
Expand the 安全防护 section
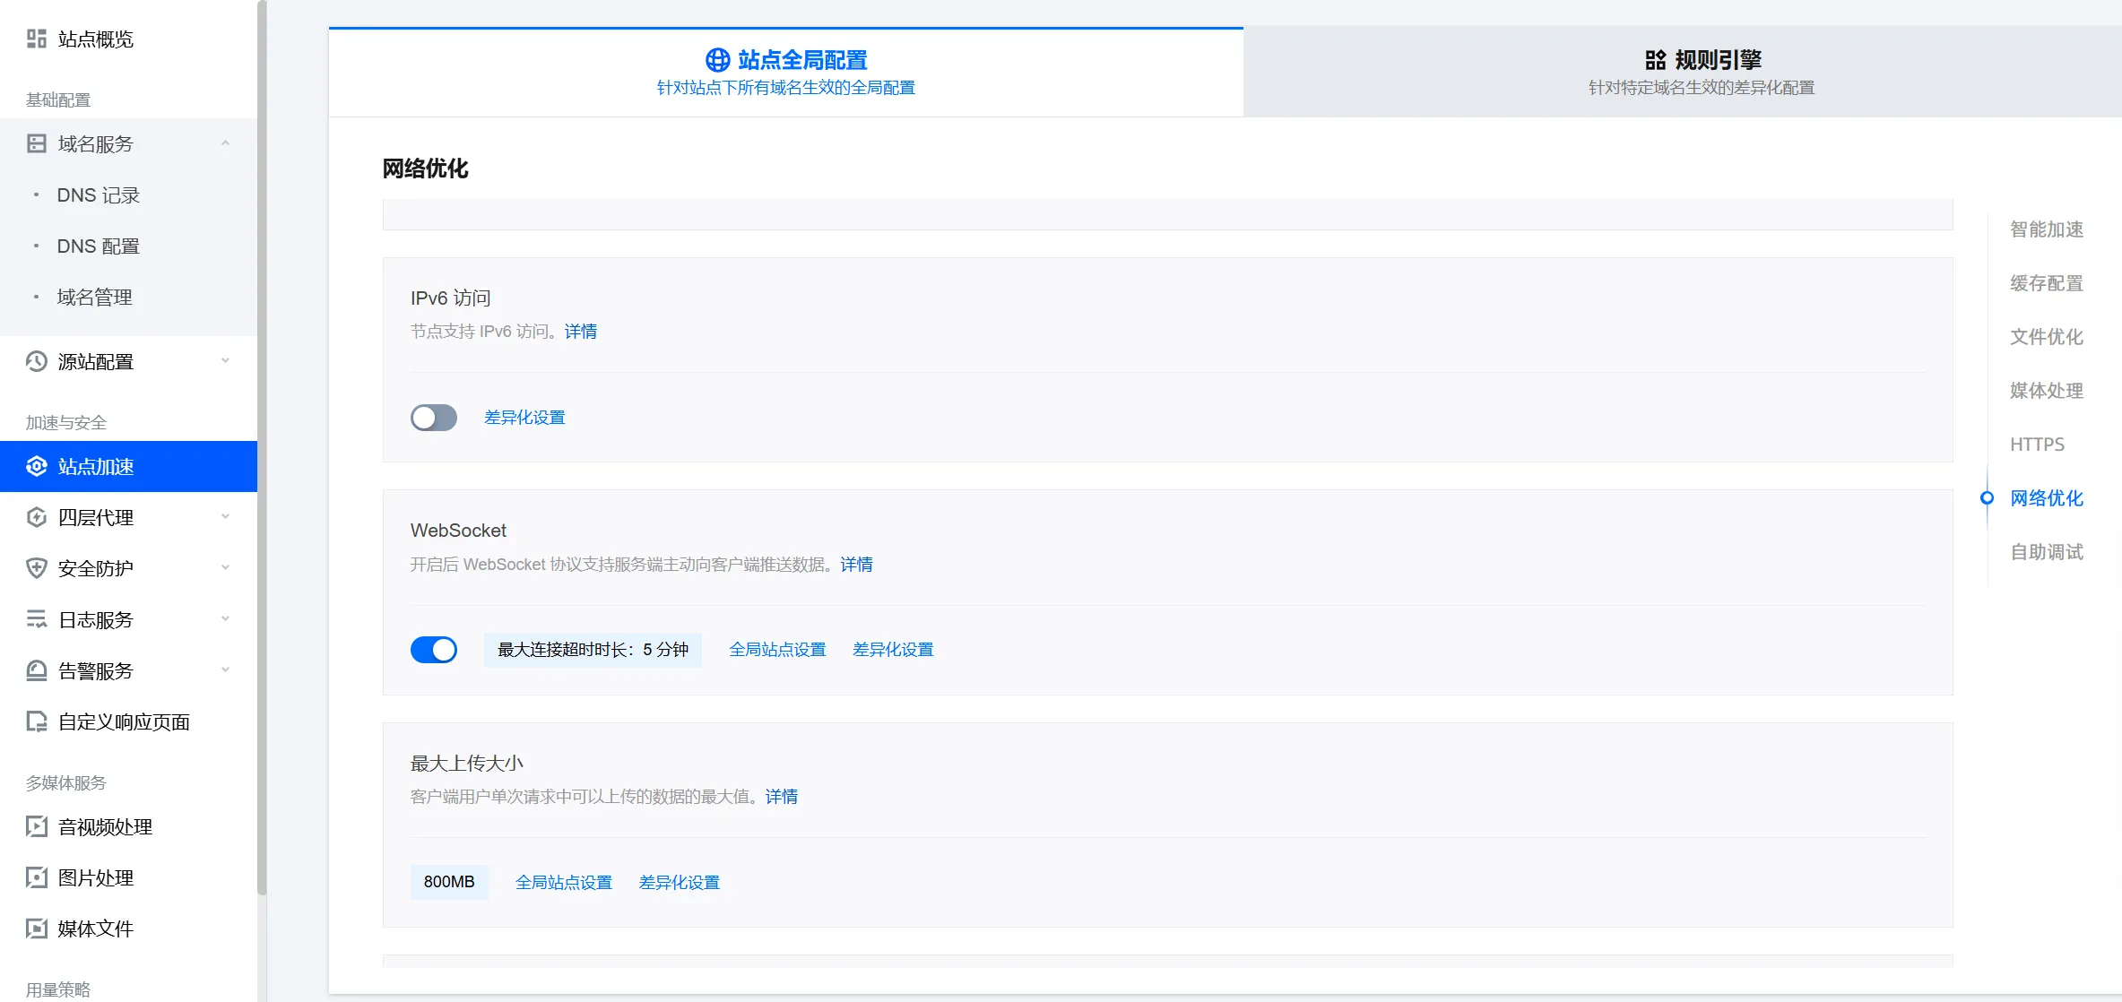click(x=226, y=567)
